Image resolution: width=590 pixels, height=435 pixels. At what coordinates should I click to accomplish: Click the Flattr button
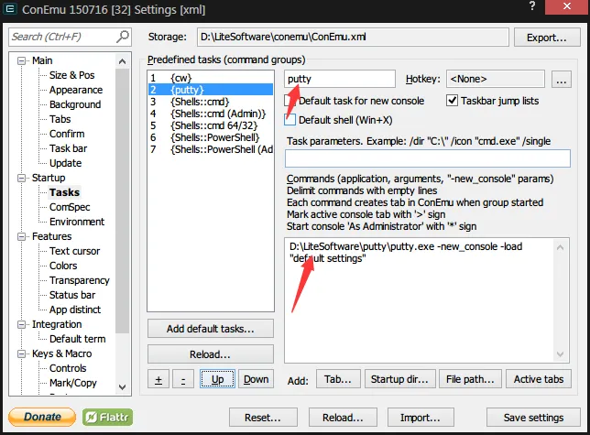tap(107, 417)
